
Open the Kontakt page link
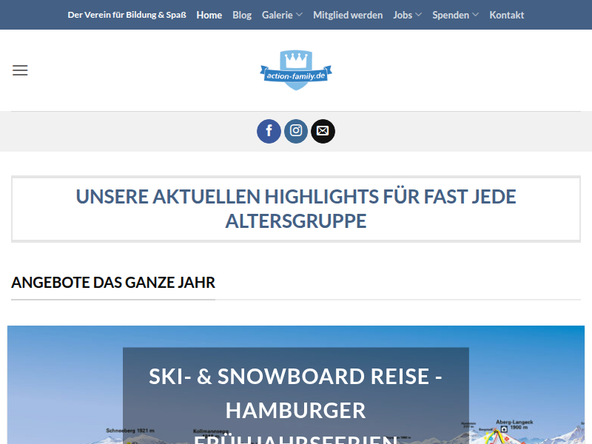coord(507,15)
